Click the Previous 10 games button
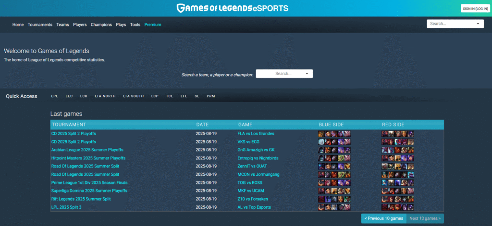 (x=384, y=218)
